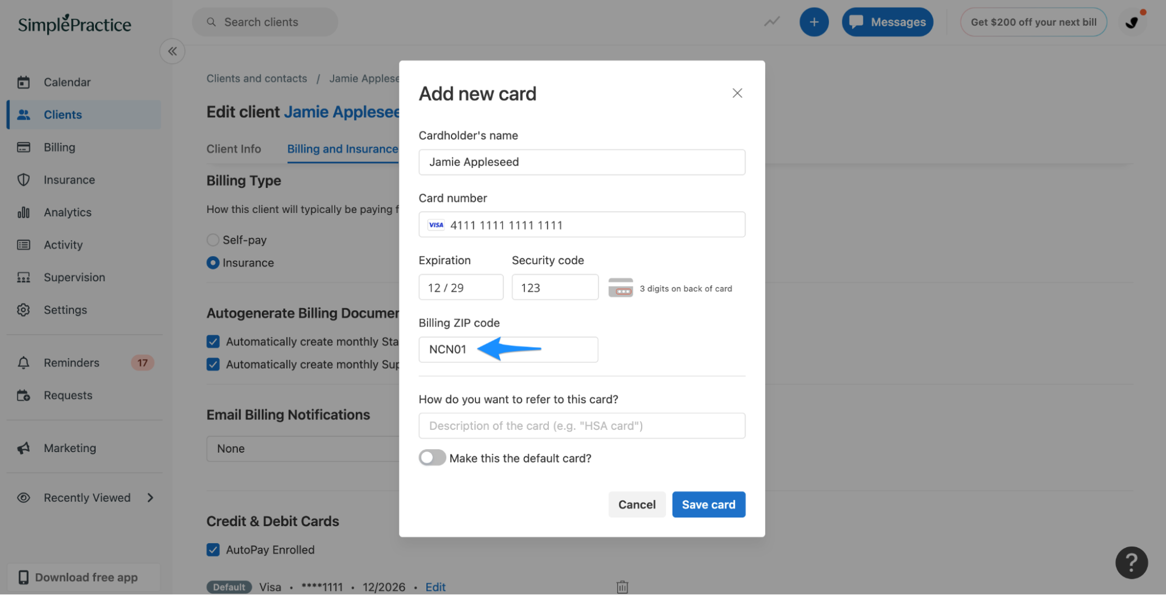Open Settings gear icon in sidebar
This screenshot has height=595, width=1166.
(x=23, y=310)
